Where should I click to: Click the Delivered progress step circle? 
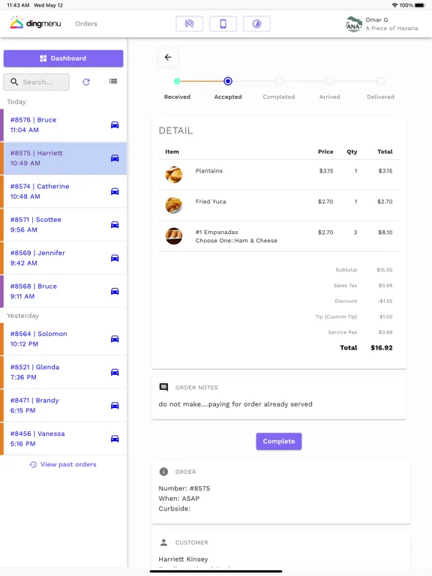(x=380, y=81)
